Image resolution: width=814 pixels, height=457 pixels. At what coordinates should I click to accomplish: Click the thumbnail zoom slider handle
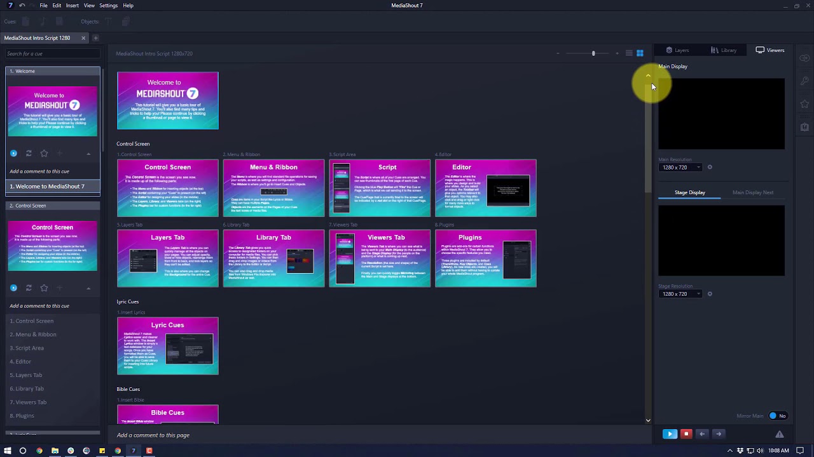593,53
